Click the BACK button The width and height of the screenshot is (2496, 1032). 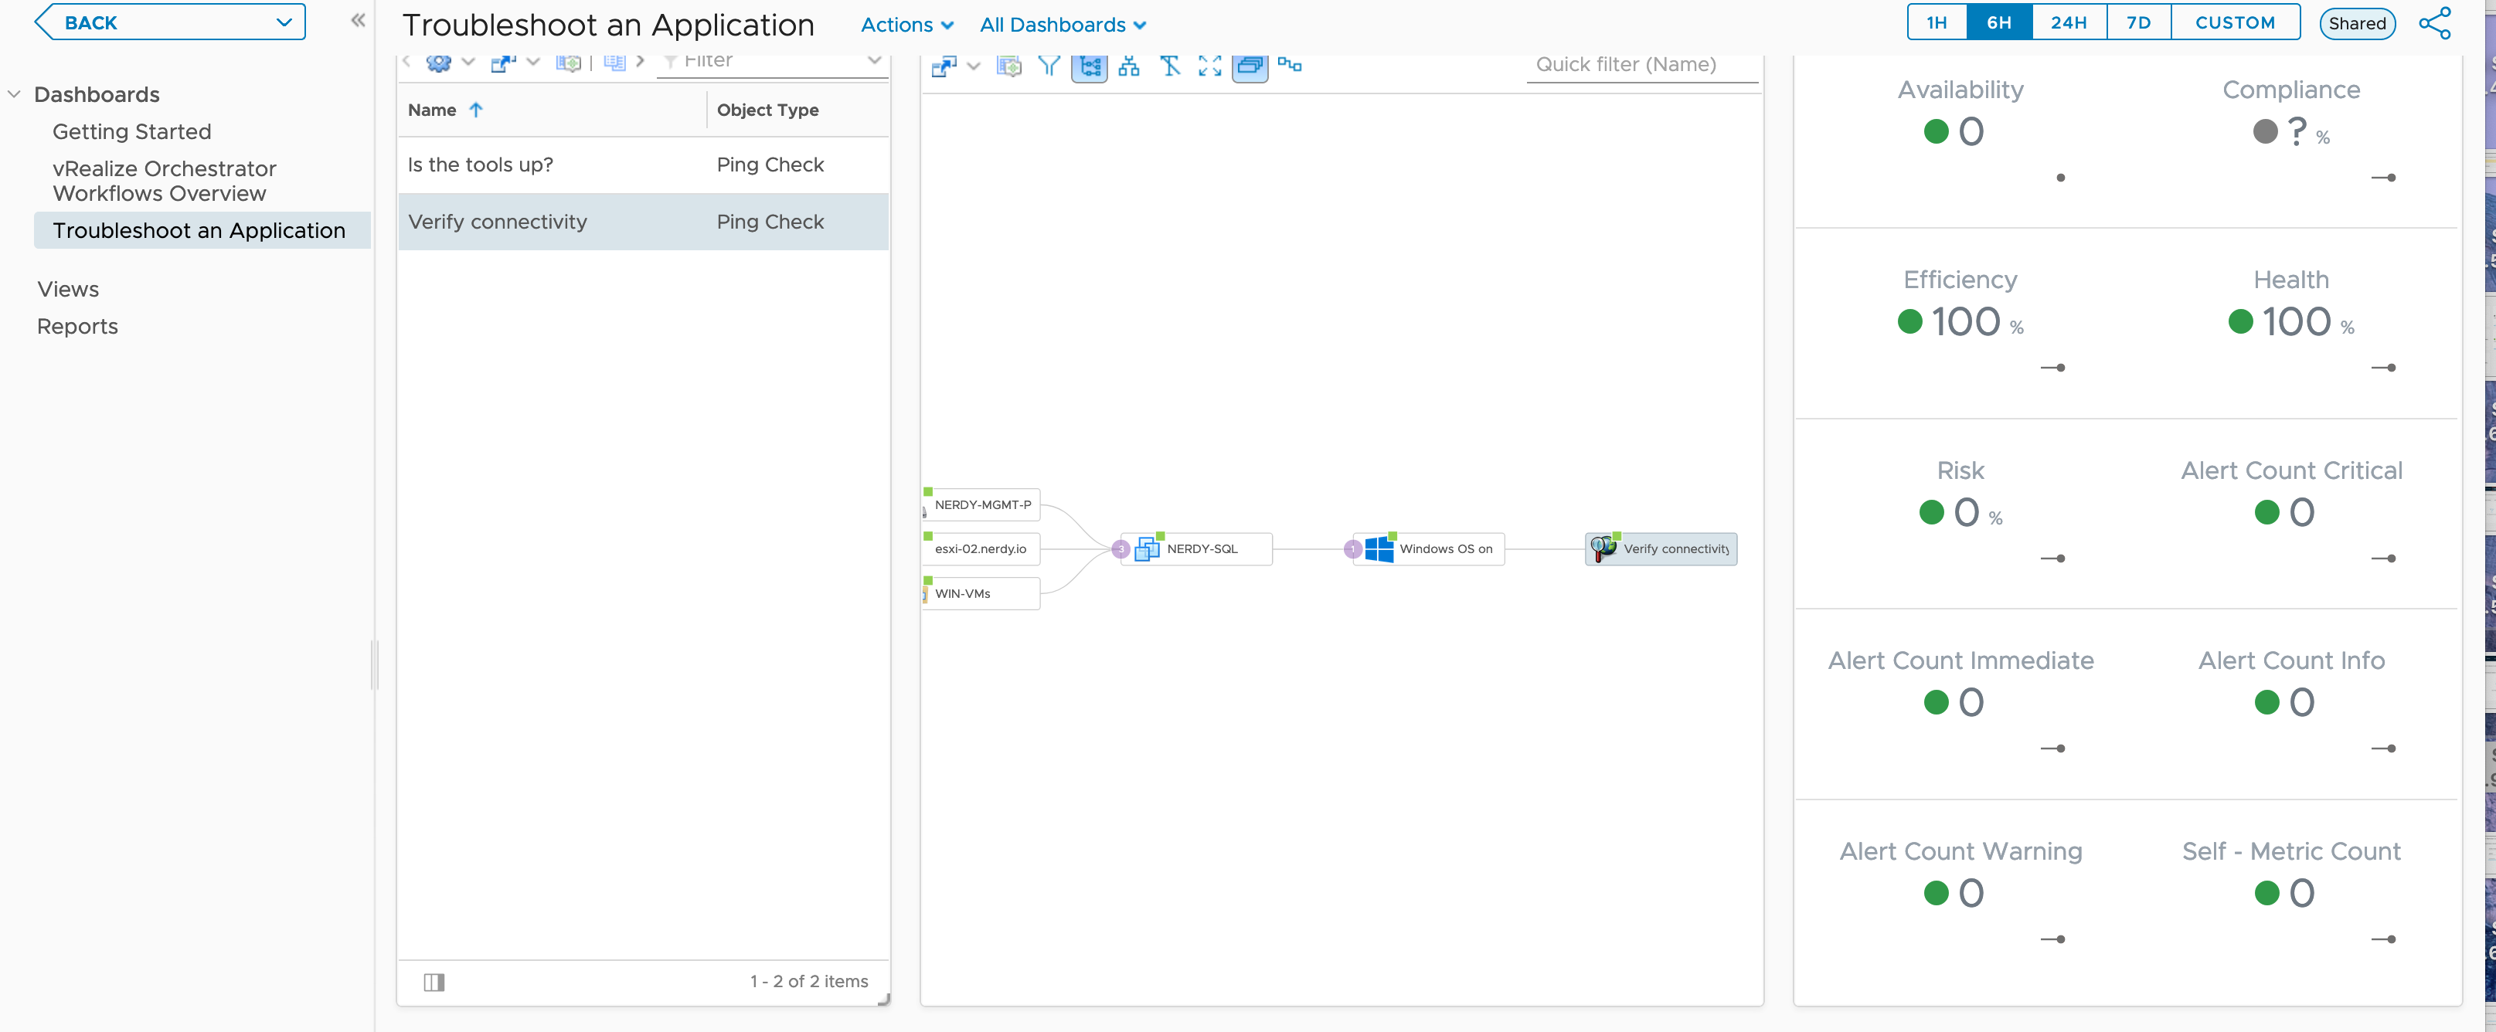click(169, 22)
